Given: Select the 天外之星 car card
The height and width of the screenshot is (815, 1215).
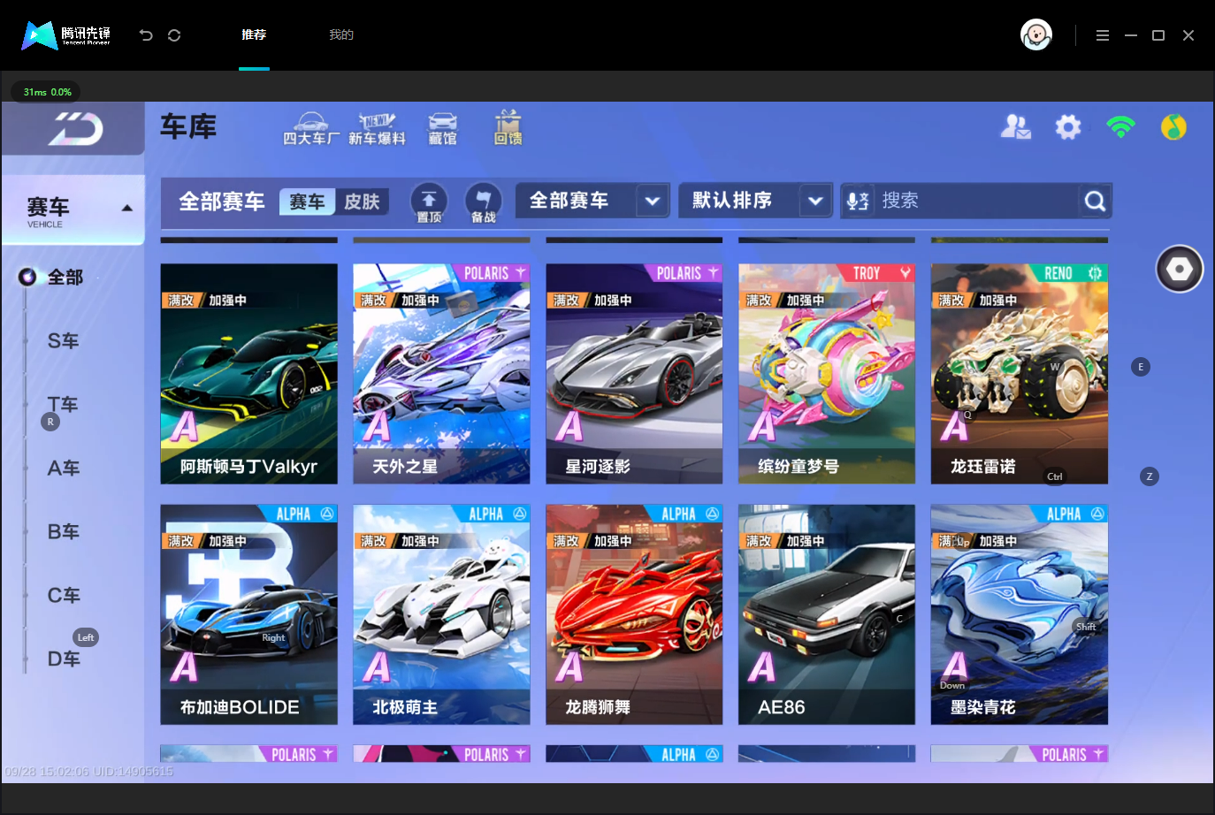Looking at the screenshot, I should click(441, 374).
